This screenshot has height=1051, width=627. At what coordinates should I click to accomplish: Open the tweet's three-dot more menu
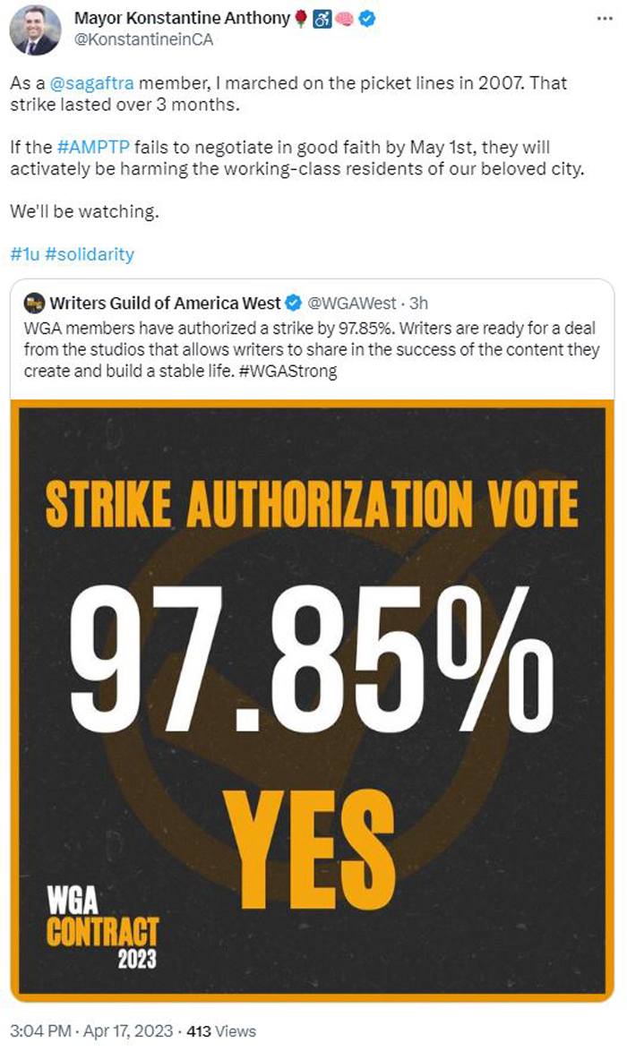(x=605, y=19)
